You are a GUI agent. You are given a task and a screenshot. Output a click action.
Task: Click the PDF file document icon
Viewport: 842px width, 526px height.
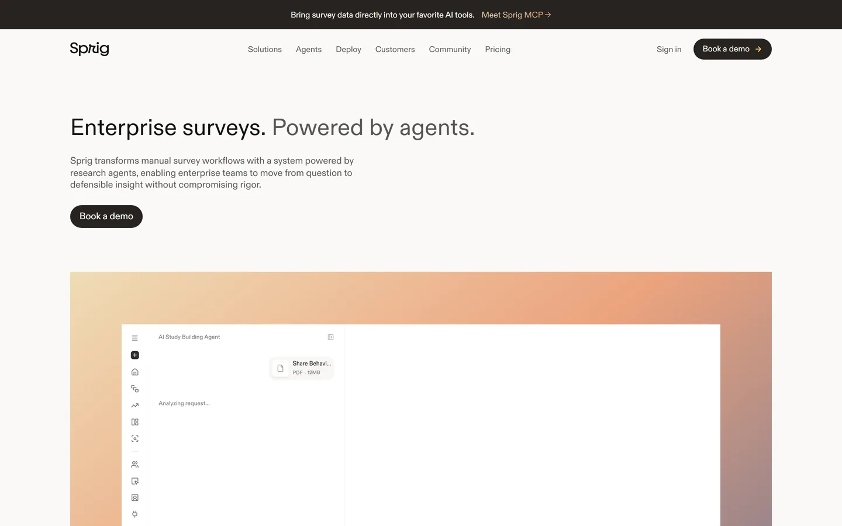click(280, 368)
